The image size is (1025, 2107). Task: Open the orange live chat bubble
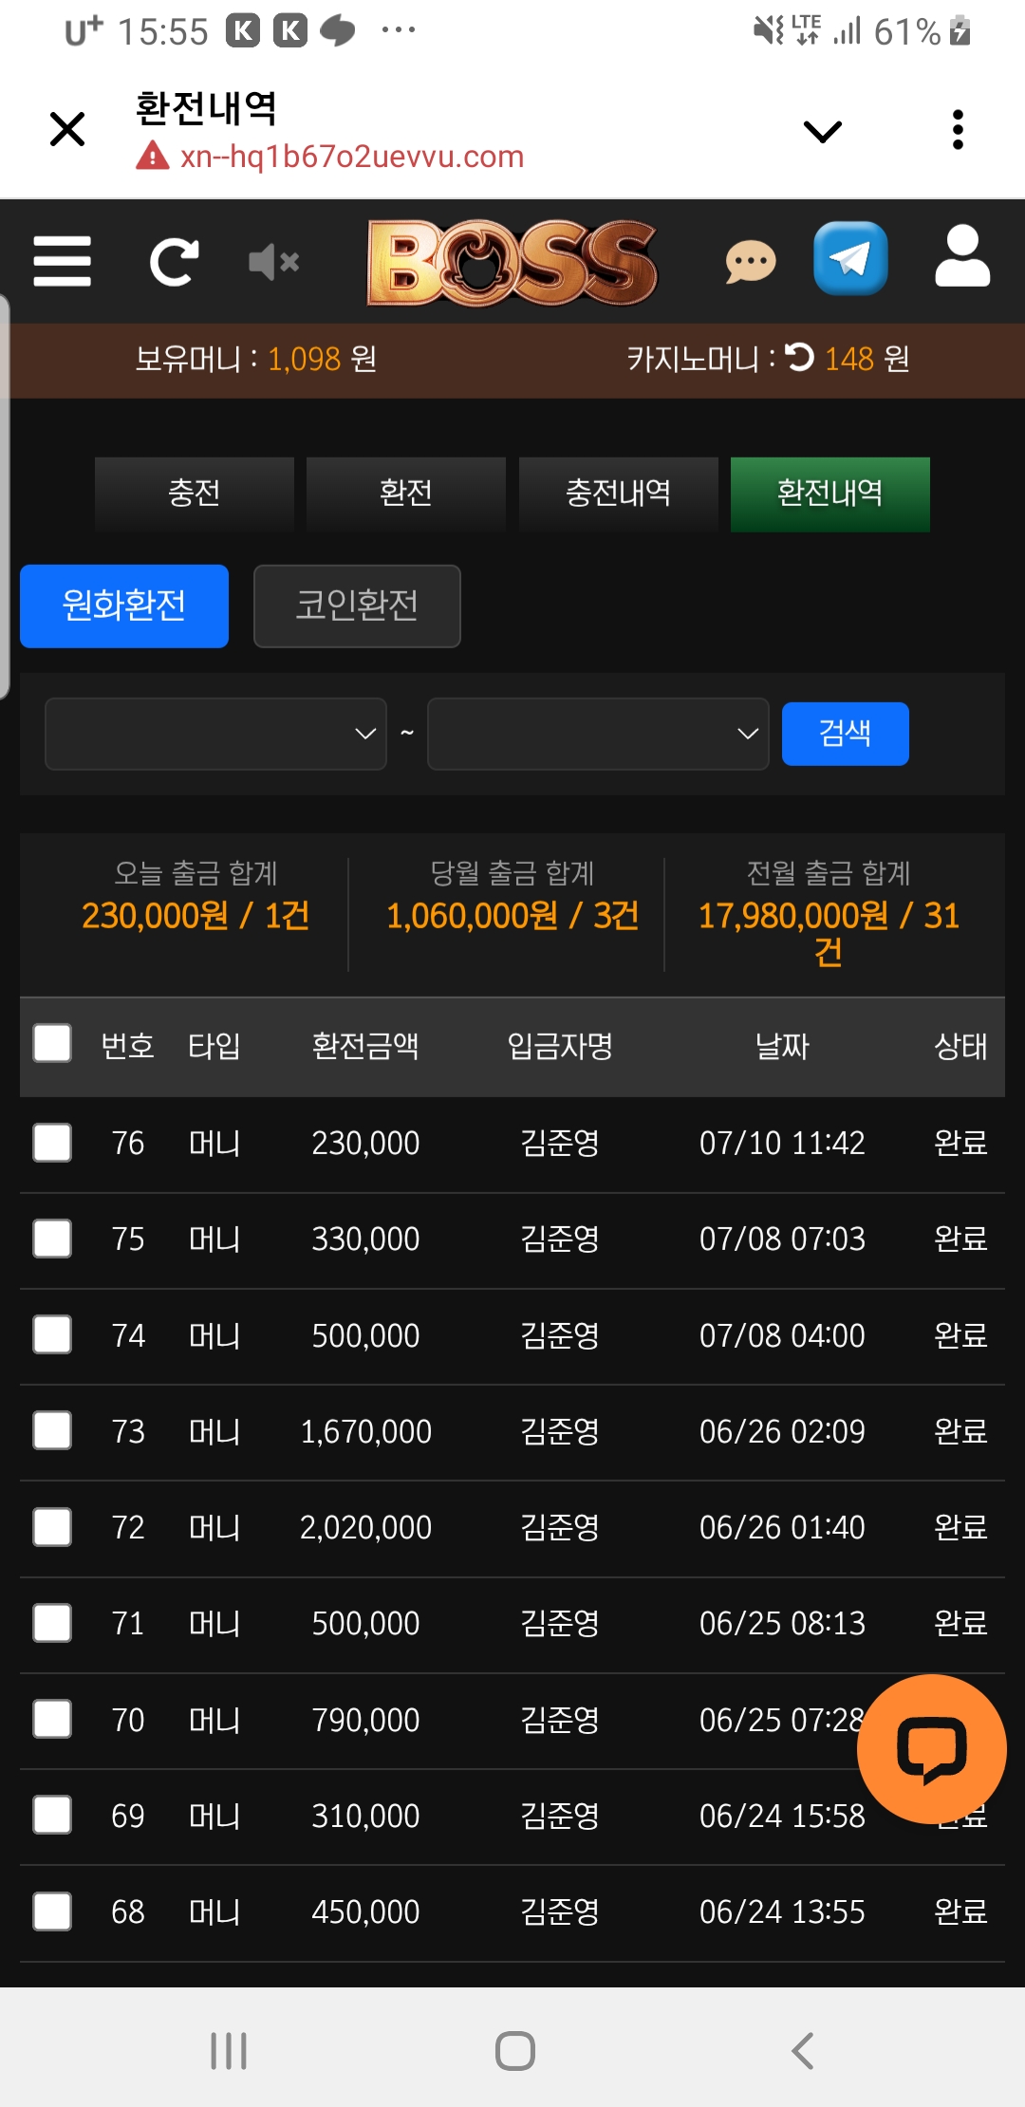coord(931,1748)
